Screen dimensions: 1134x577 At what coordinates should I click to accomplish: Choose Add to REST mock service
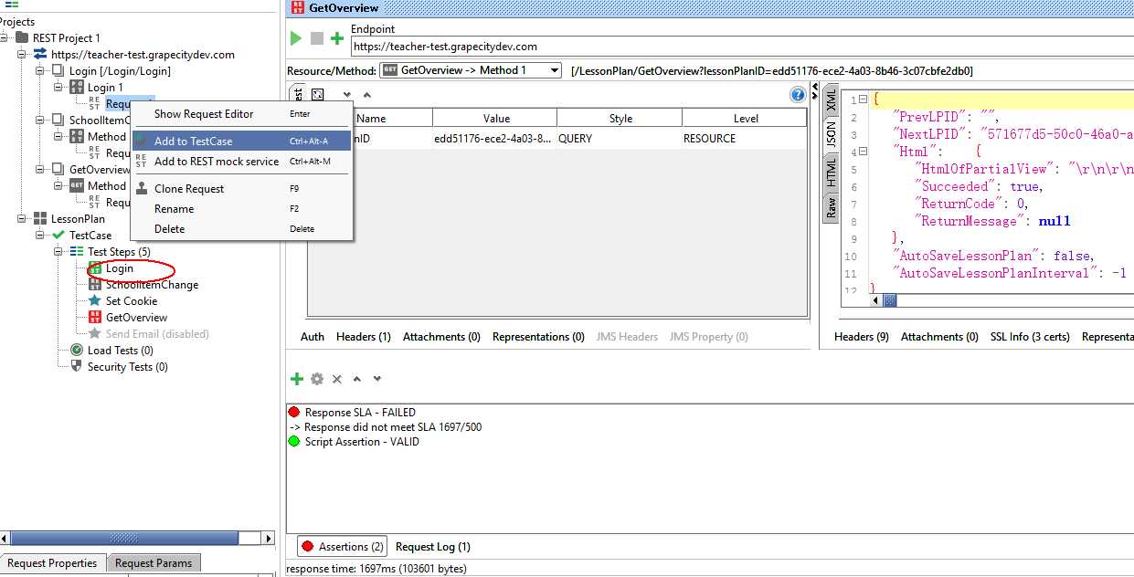242,162
